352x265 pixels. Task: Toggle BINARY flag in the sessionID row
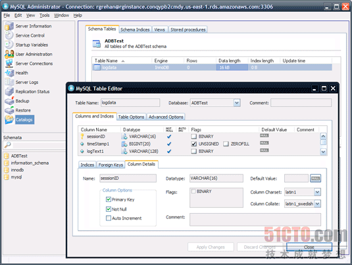tap(194, 136)
